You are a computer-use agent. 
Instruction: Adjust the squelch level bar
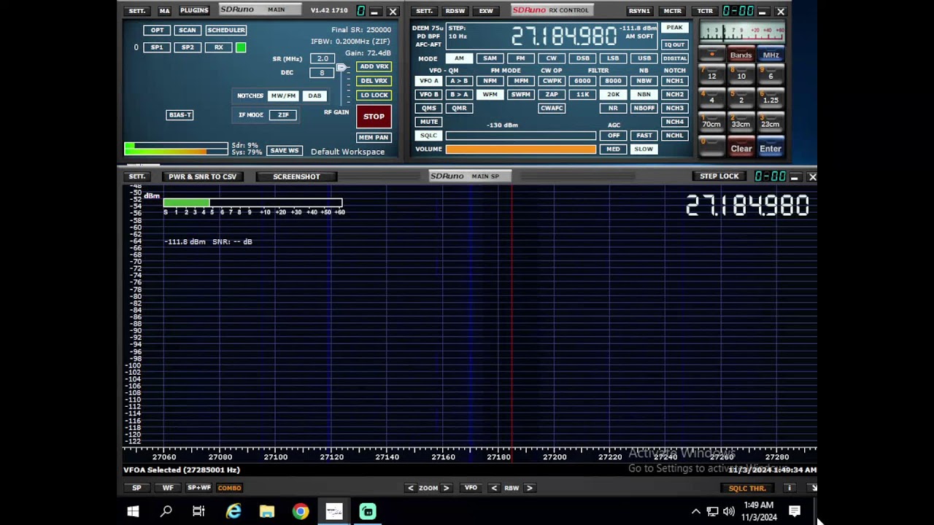(x=520, y=136)
